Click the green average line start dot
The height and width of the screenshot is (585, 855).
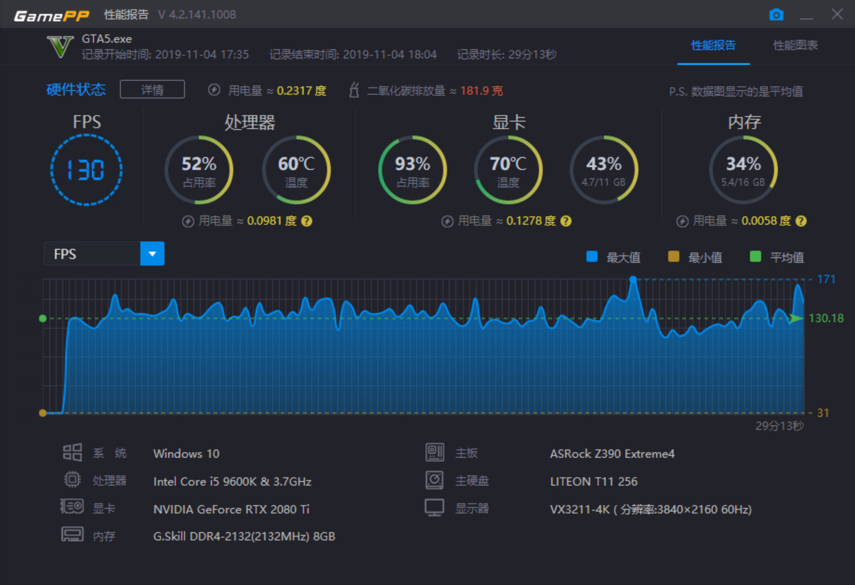coord(43,318)
